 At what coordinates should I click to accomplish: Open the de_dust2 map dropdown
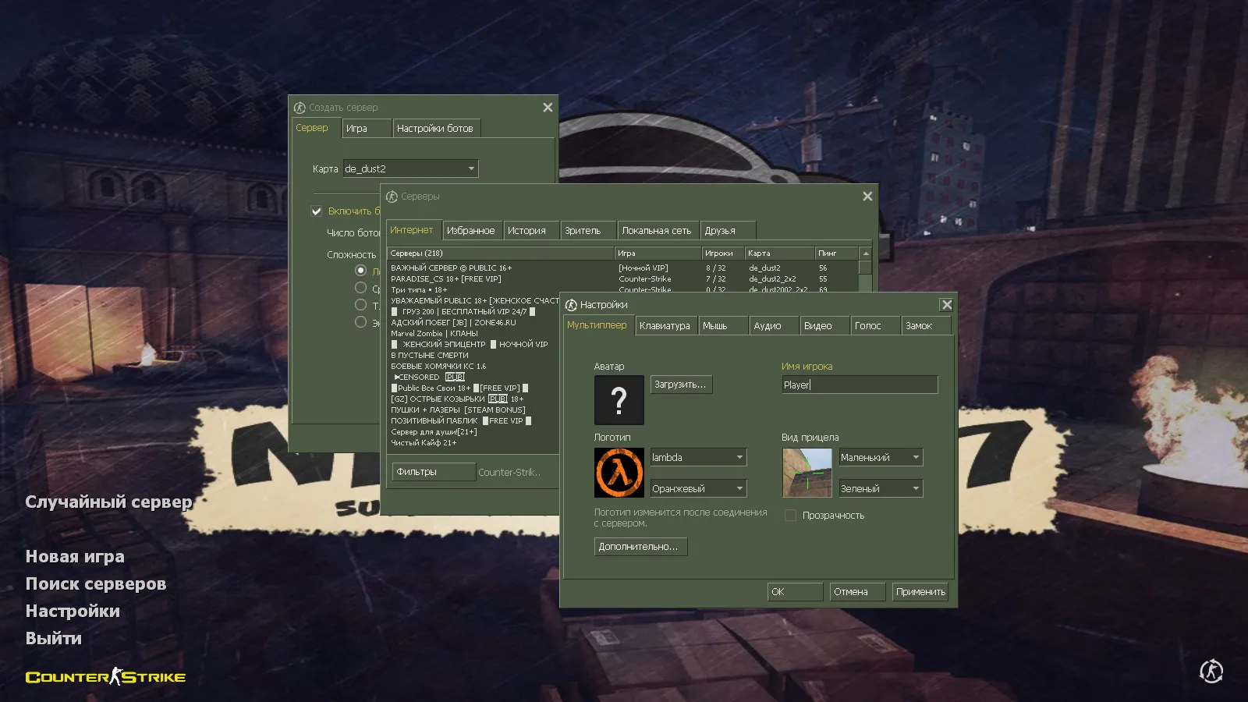(410, 168)
